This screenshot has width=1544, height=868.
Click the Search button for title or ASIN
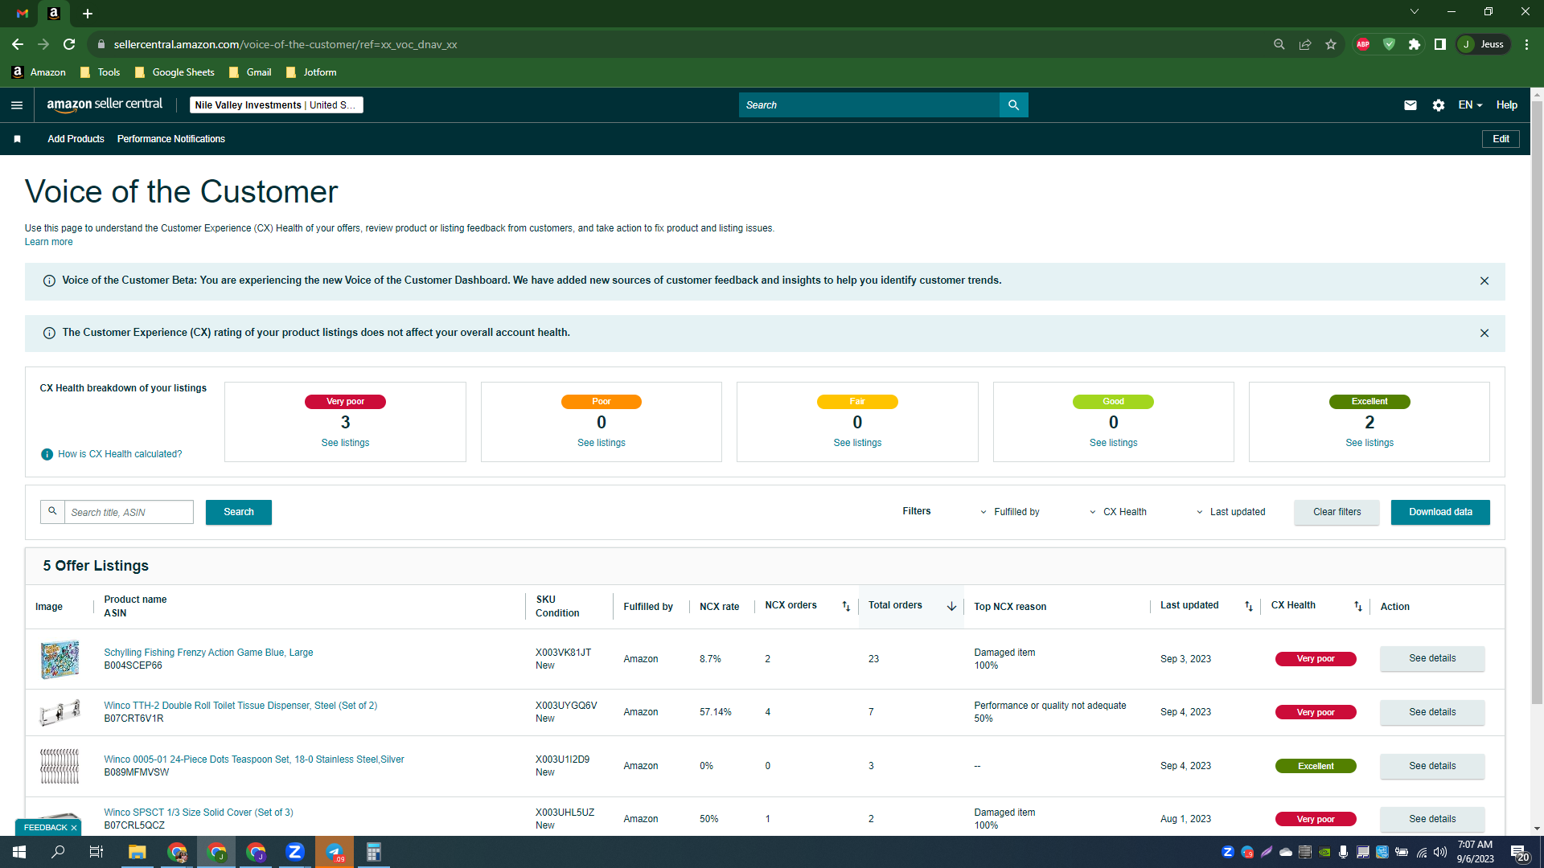click(239, 512)
